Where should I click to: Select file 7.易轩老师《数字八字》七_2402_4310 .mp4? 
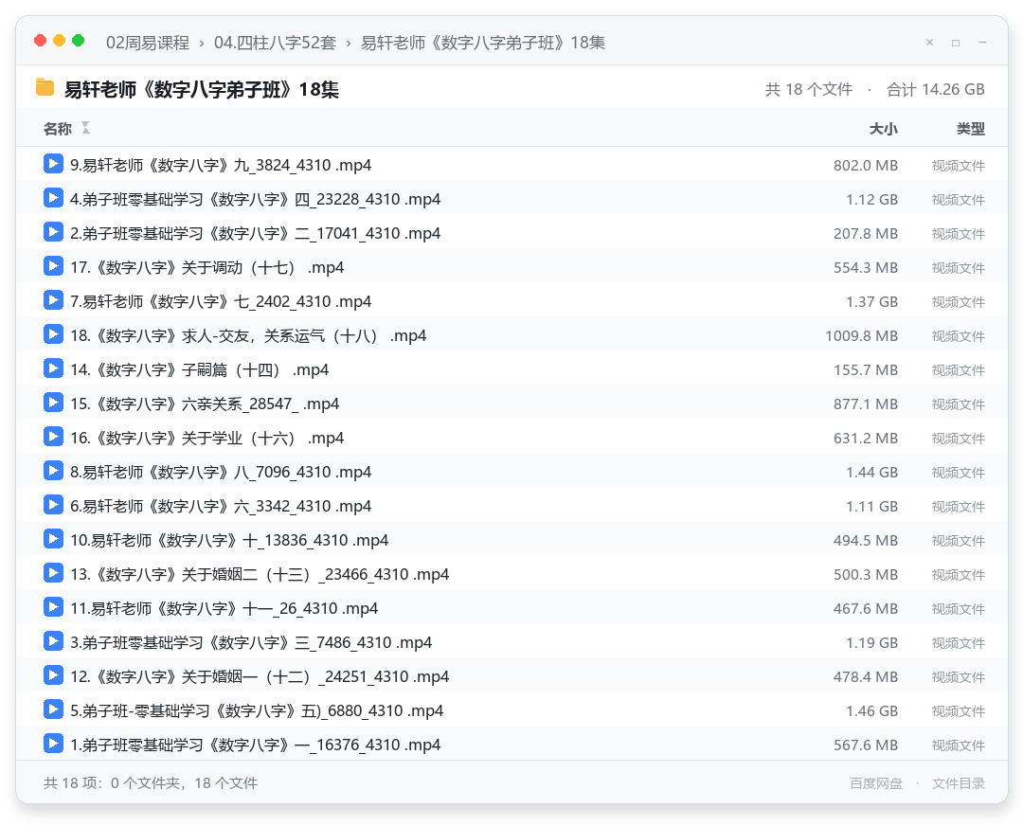pyautogui.click(x=511, y=301)
